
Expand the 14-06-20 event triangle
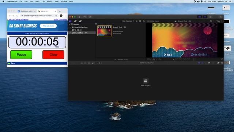point(70,30)
